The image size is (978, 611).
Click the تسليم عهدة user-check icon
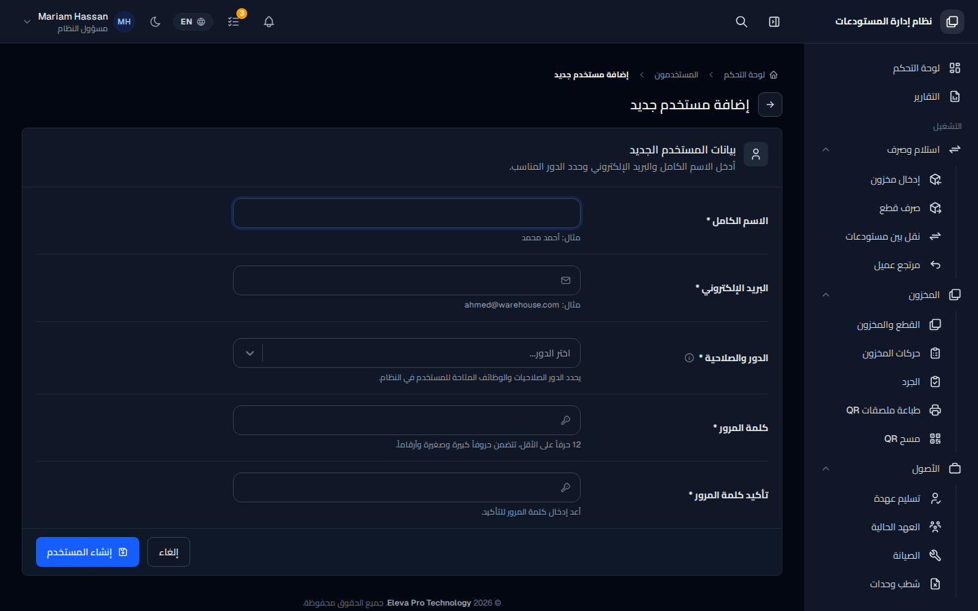pos(935,498)
